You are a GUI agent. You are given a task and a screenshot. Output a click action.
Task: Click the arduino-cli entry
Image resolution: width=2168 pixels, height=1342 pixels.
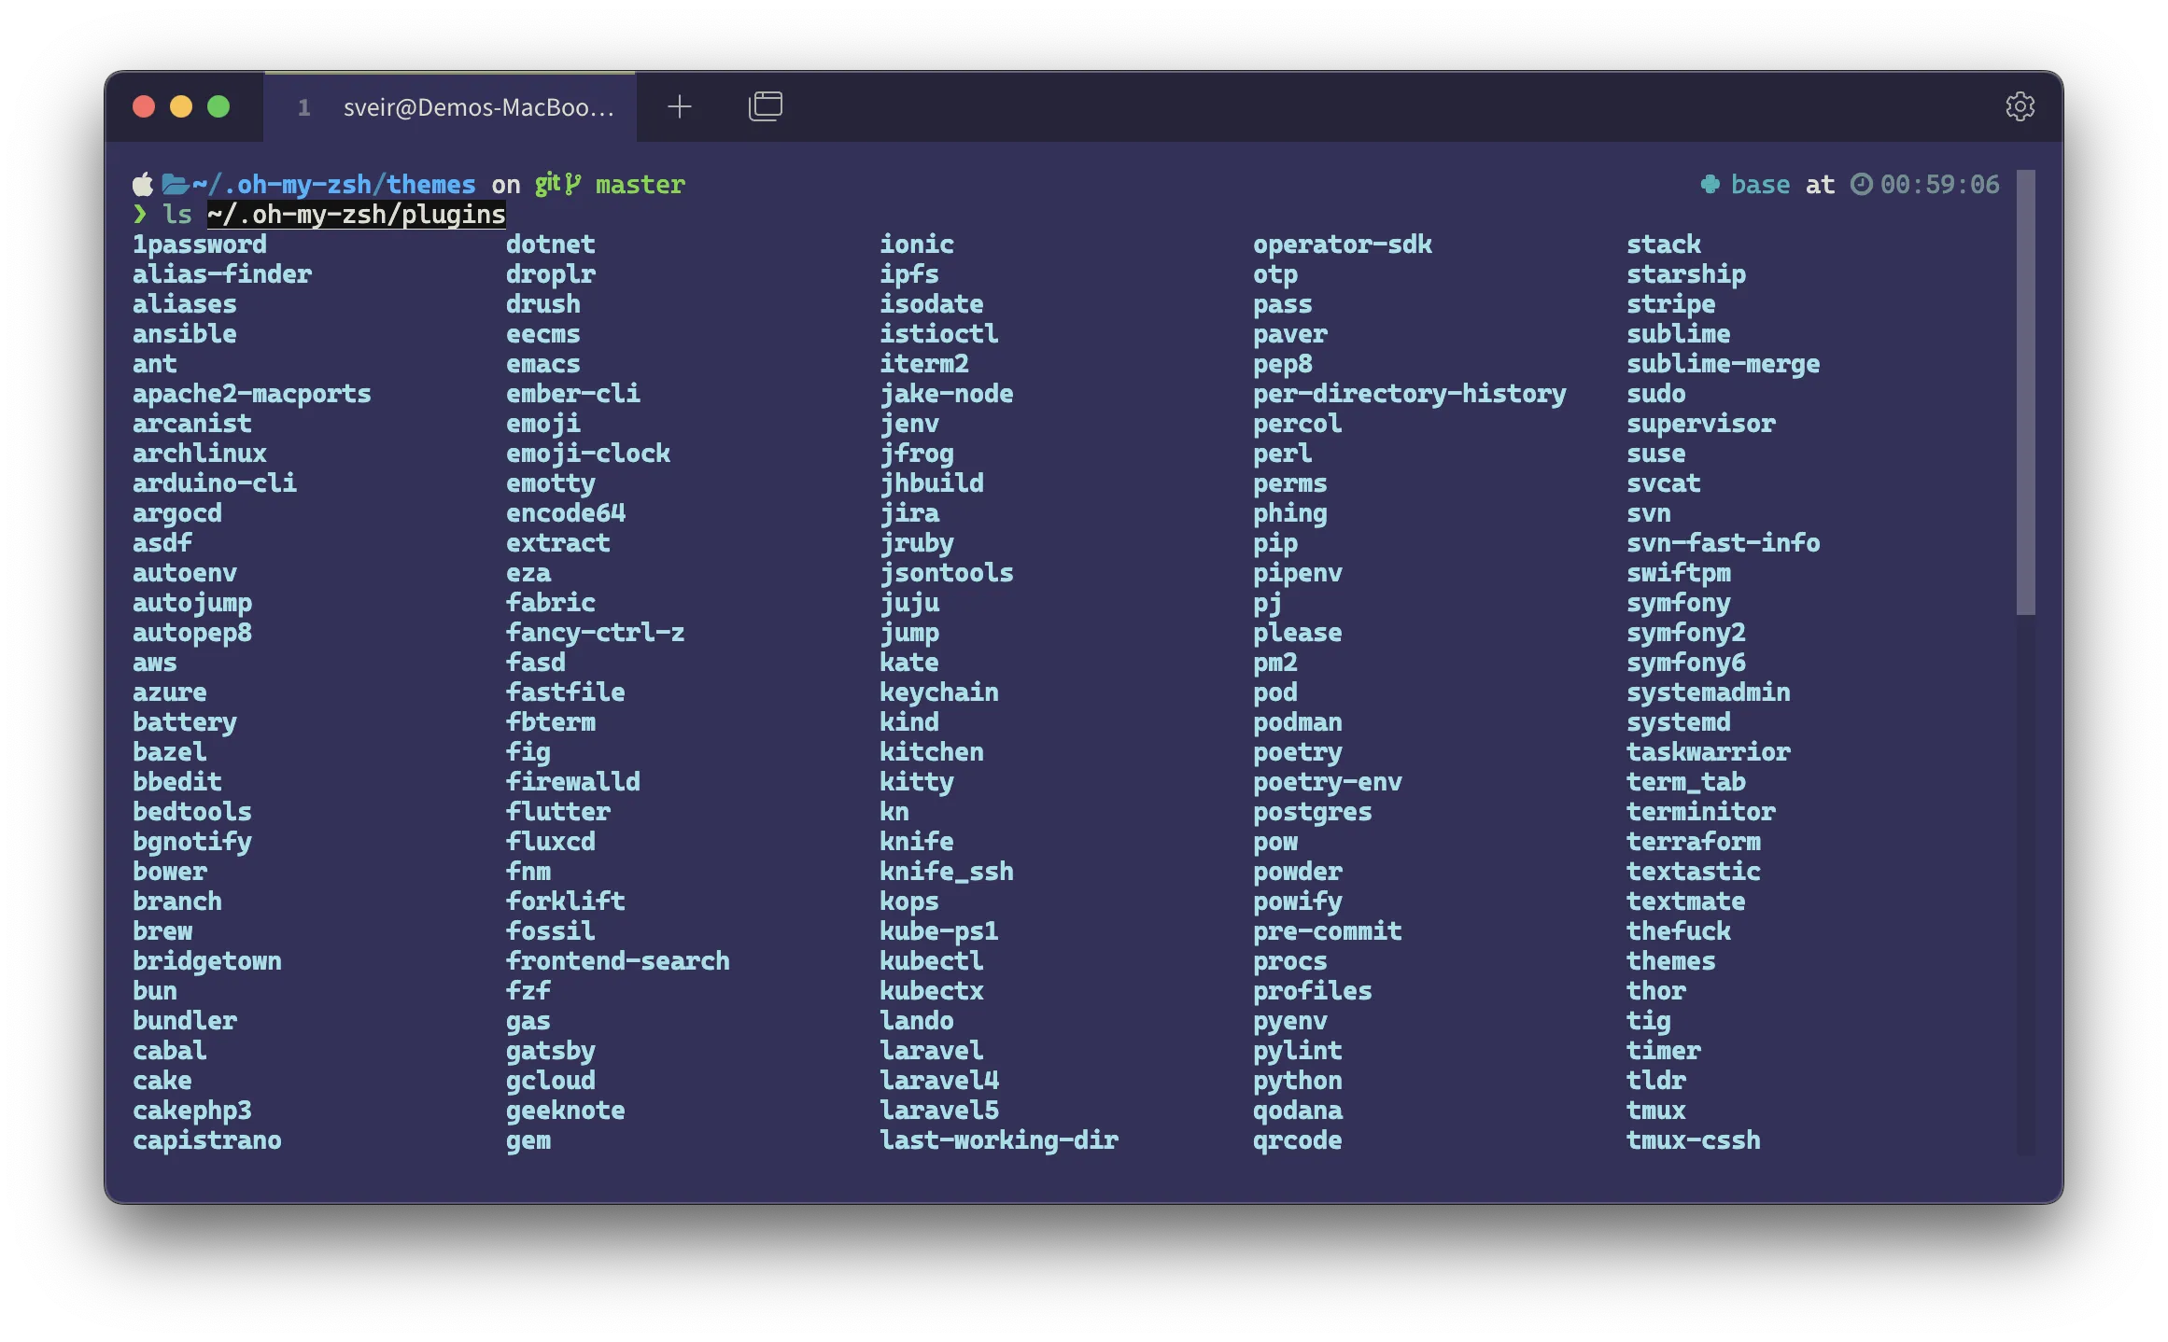[x=215, y=482]
